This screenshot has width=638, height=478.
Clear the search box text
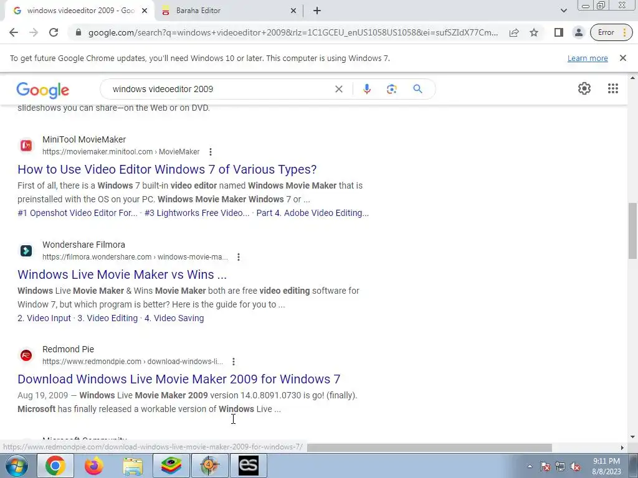click(338, 89)
